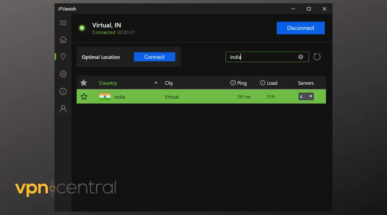Select the India flag icon
The image size is (387, 215).
[105, 96]
